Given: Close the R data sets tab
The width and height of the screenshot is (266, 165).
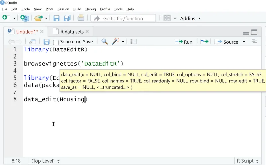Looking at the screenshot, I should (x=87, y=32).
